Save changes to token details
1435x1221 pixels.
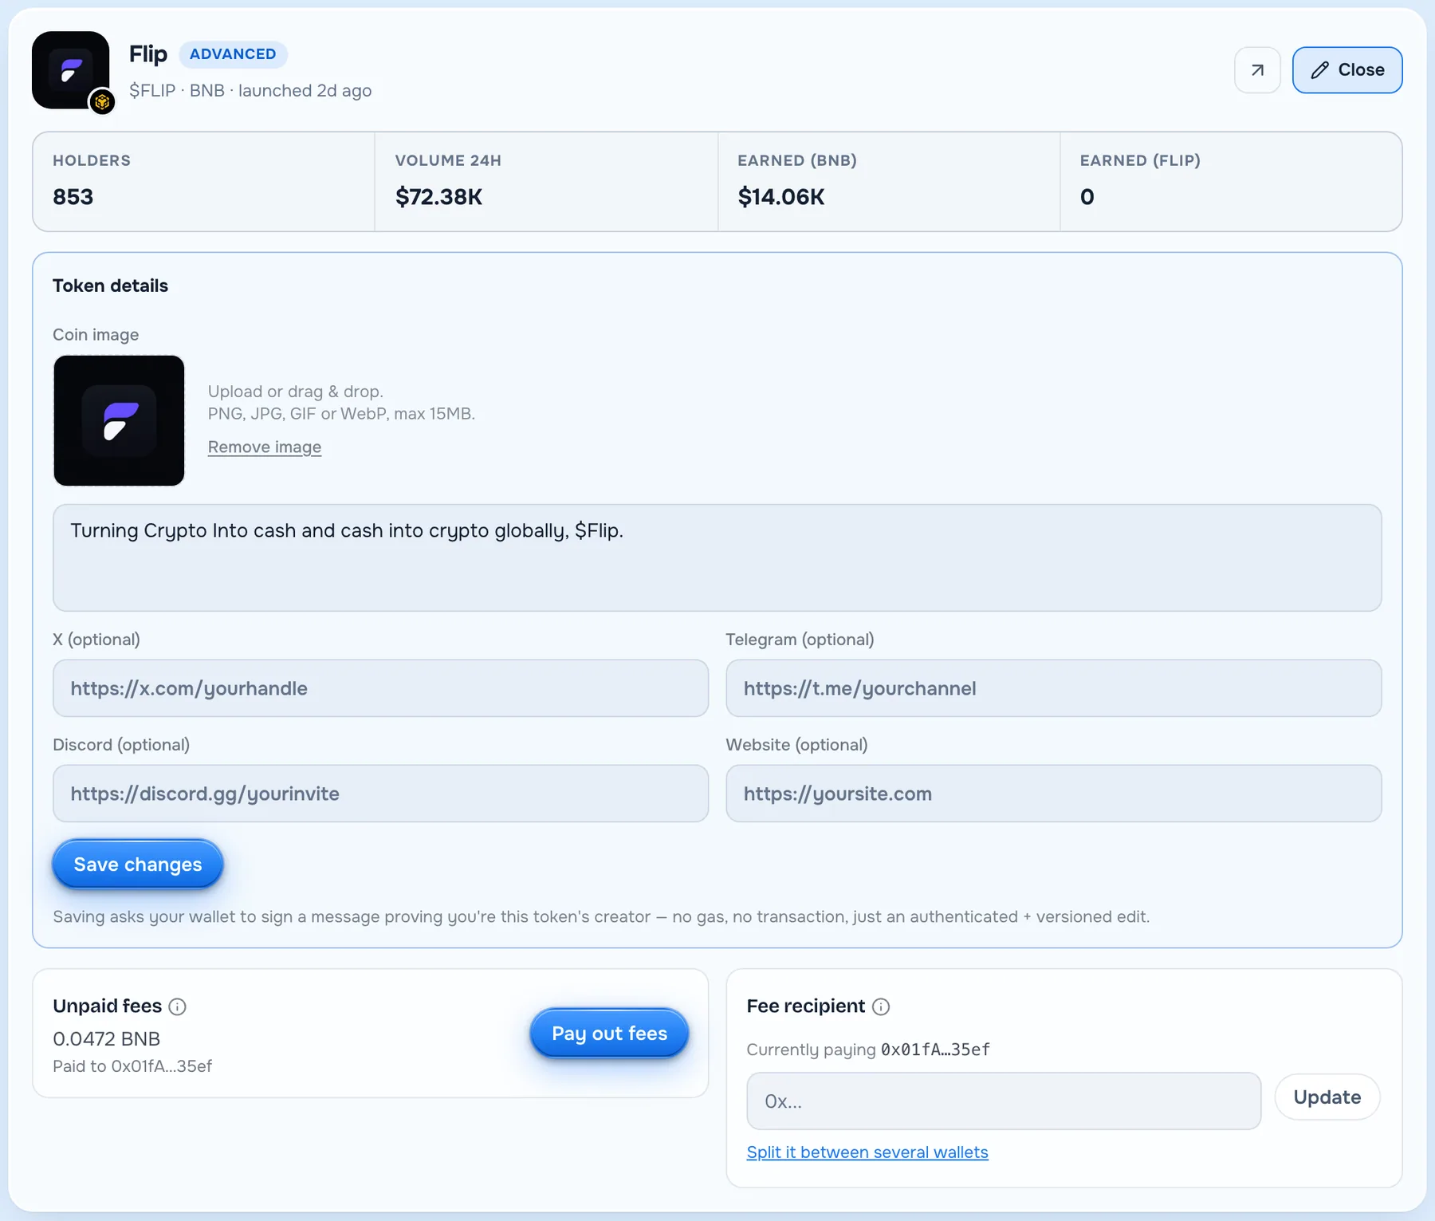click(x=138, y=865)
